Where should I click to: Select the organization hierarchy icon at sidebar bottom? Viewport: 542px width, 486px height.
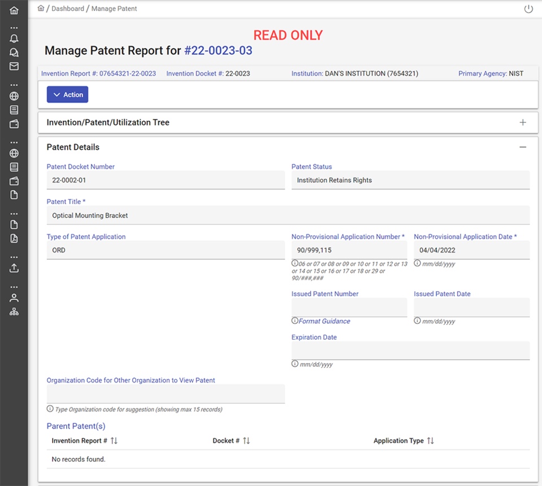point(14,311)
